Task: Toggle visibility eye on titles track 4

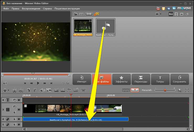Action: tap(19, 100)
